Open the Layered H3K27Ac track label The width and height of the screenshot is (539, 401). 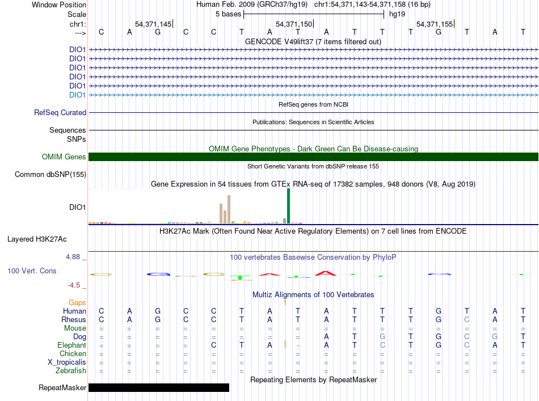click(x=37, y=239)
